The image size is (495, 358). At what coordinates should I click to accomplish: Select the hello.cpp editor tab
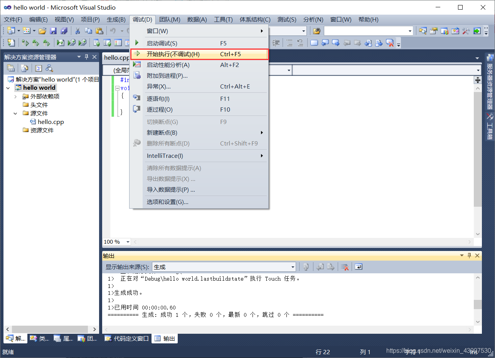[117, 58]
